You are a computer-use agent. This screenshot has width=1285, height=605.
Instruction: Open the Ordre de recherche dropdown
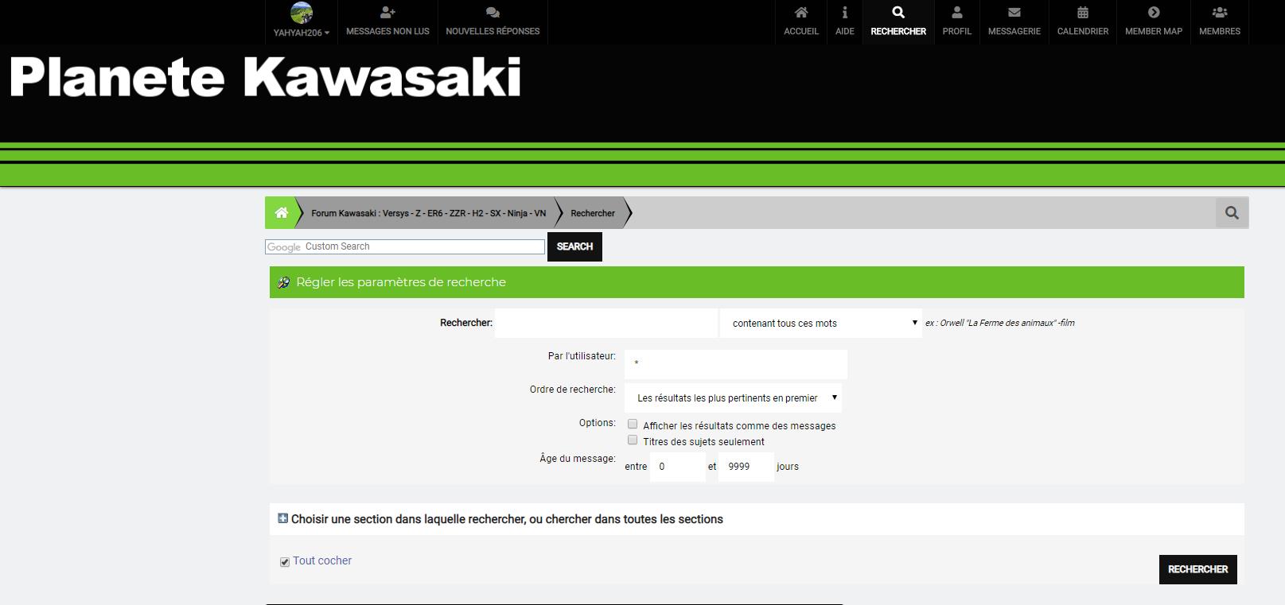click(733, 398)
